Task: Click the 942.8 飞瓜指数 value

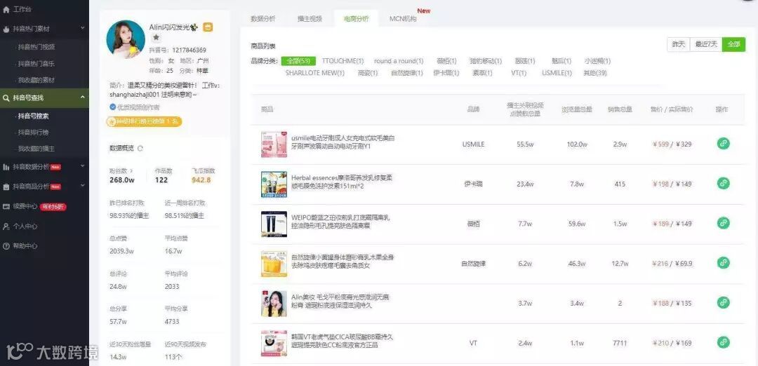Action: click(201, 180)
